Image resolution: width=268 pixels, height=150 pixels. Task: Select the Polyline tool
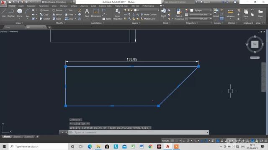coord(11,13)
